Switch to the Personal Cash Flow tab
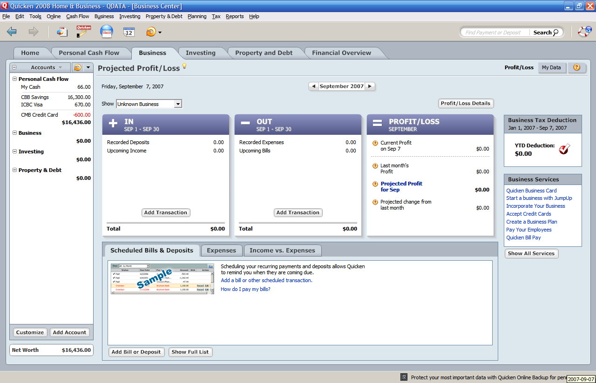596x383 pixels. tap(89, 53)
